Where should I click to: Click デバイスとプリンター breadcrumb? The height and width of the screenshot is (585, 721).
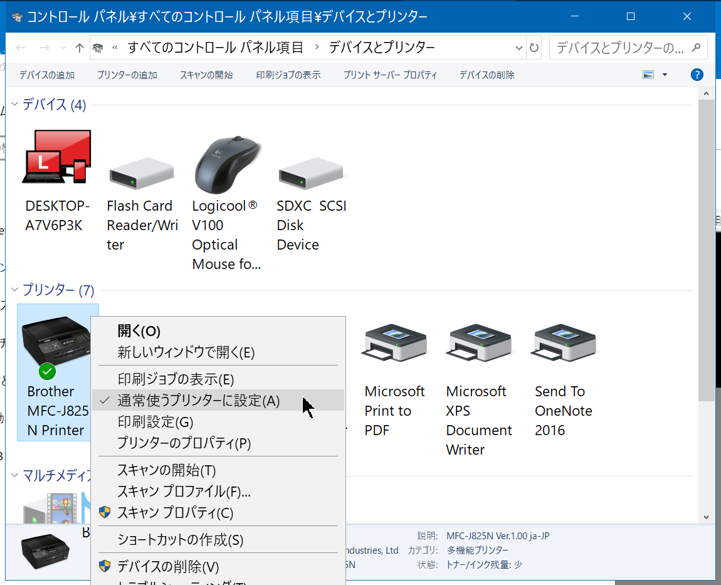[x=382, y=47]
